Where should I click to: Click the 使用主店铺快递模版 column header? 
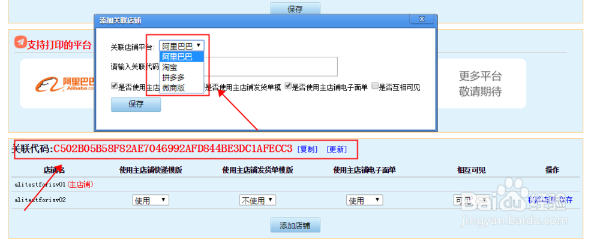coord(151,170)
